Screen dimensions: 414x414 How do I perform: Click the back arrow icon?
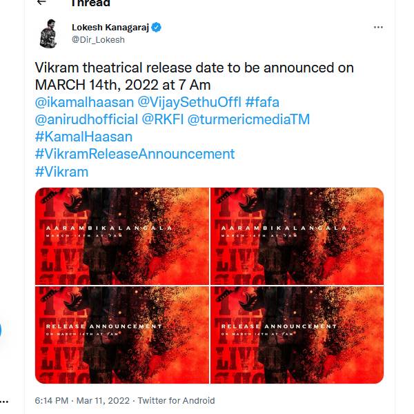(41, 2)
